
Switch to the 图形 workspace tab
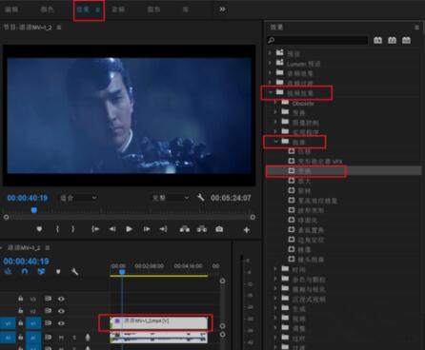[153, 10]
